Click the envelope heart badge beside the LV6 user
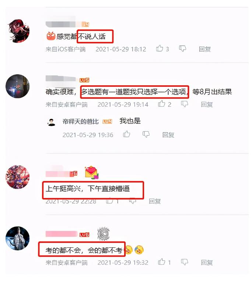252x282 pixels. (x=92, y=173)
